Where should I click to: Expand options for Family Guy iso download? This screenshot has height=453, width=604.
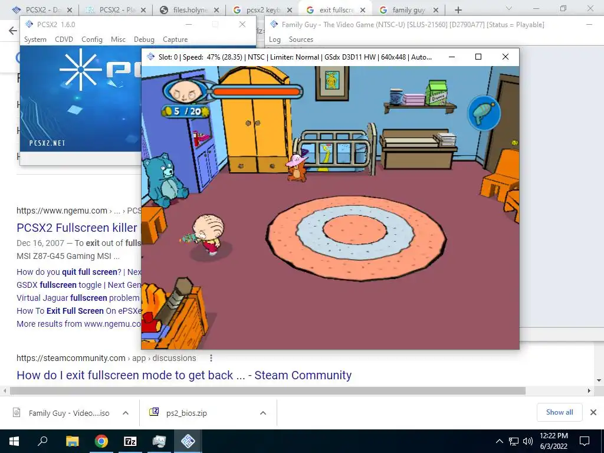point(126,413)
